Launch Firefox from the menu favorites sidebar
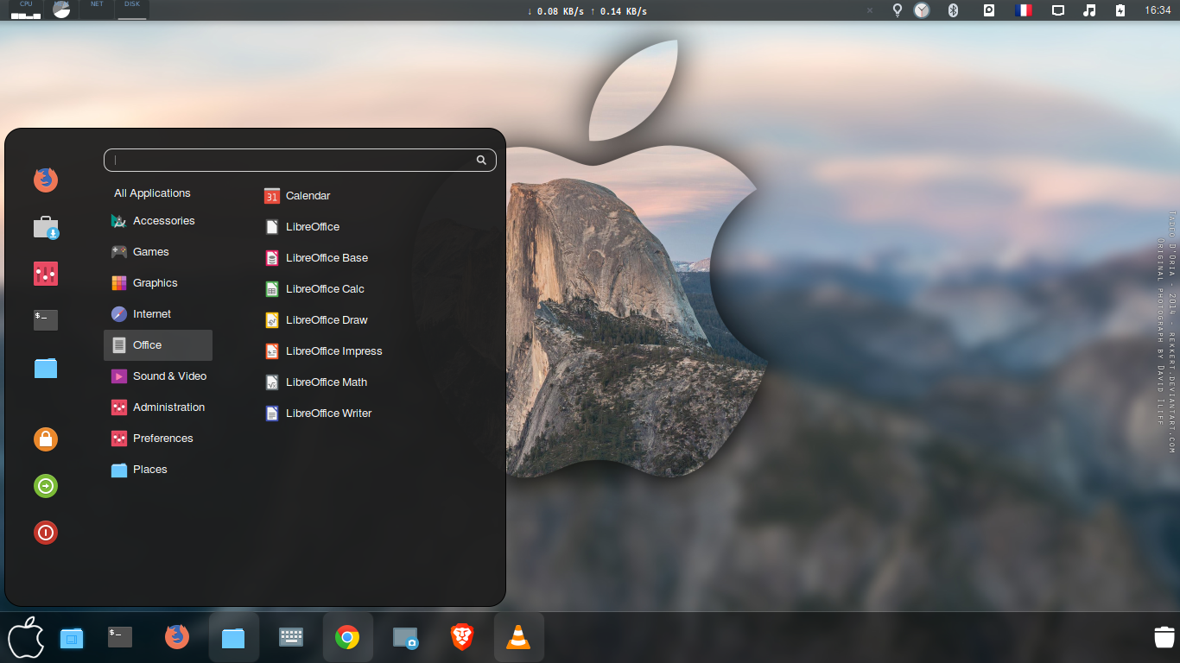The image size is (1180, 663). [x=46, y=180]
